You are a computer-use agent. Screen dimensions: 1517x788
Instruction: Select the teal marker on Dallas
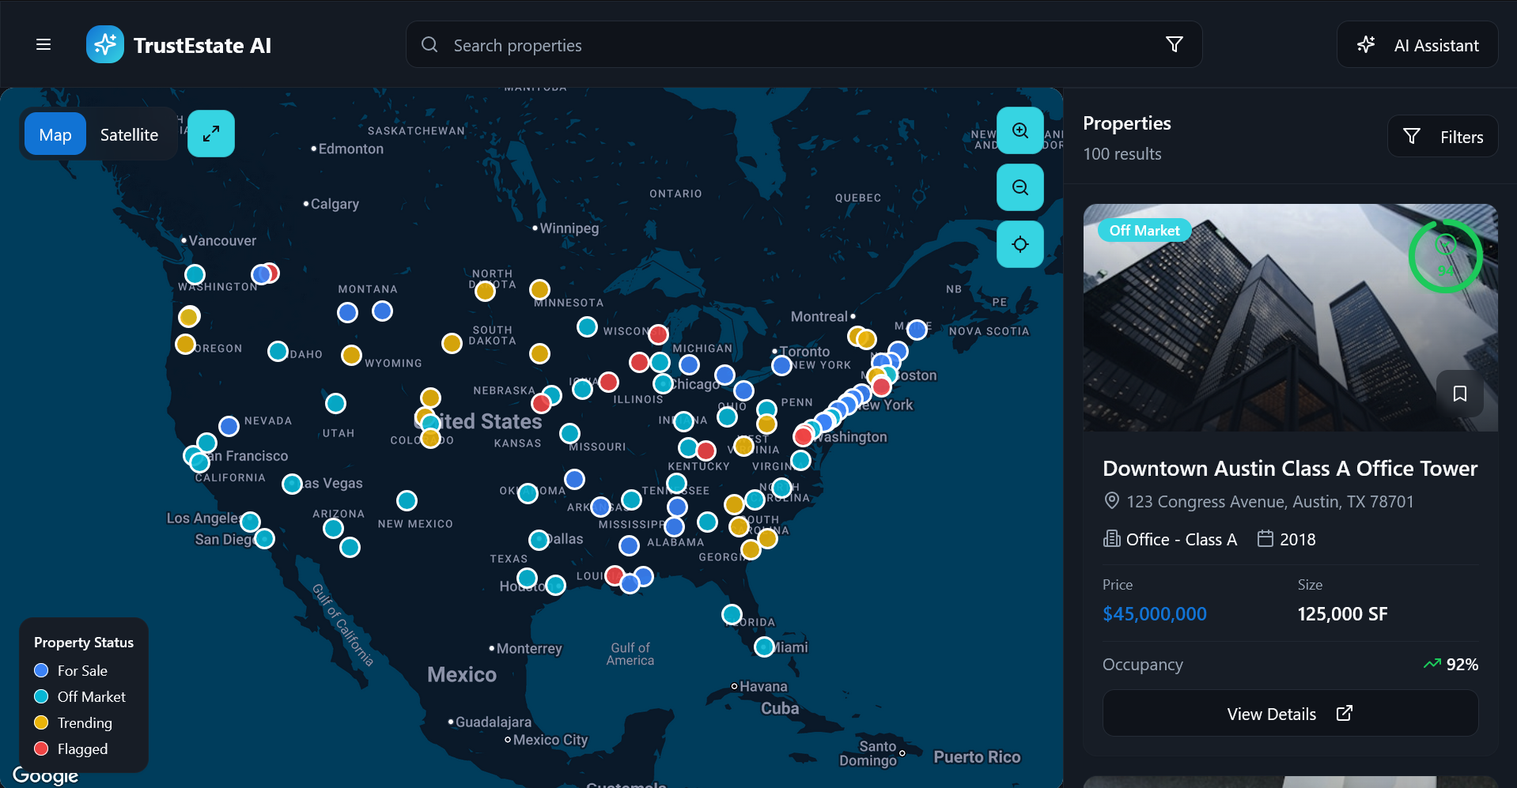(539, 540)
